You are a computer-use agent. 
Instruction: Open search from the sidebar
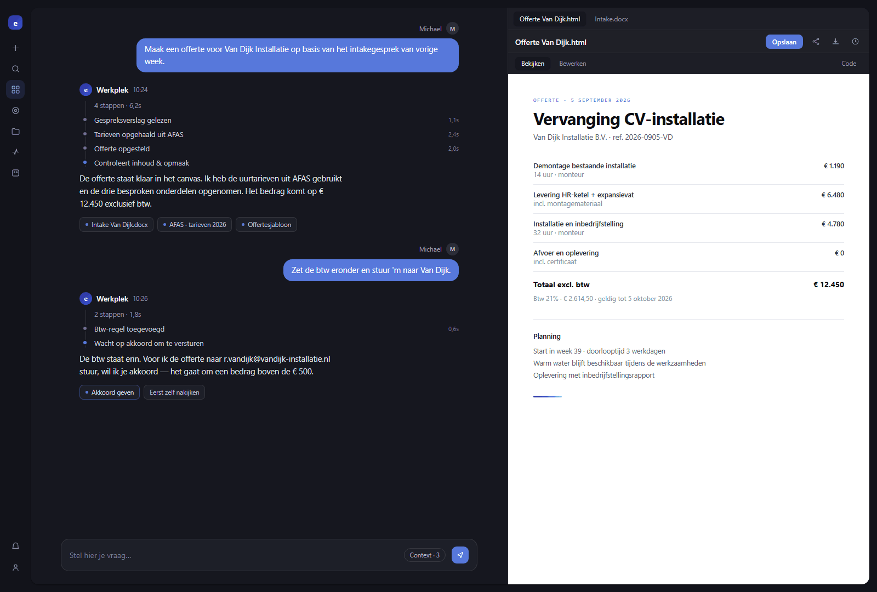click(15, 69)
